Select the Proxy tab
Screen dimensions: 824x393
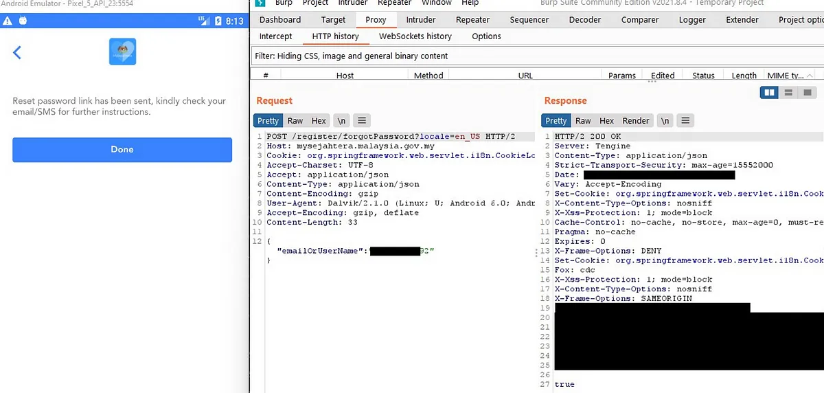click(x=376, y=20)
